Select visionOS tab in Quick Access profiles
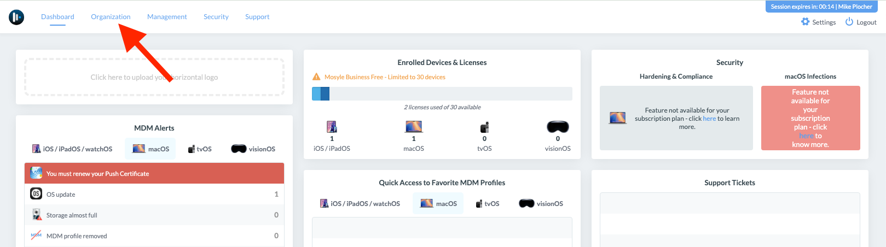This screenshot has height=247, width=886. pos(541,203)
